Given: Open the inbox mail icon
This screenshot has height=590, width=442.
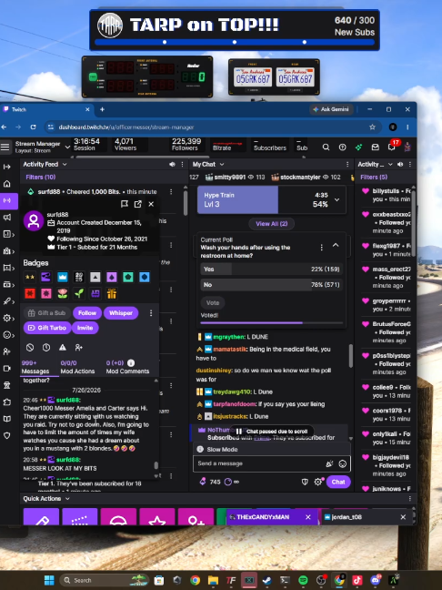Looking at the screenshot, I should 375,147.
